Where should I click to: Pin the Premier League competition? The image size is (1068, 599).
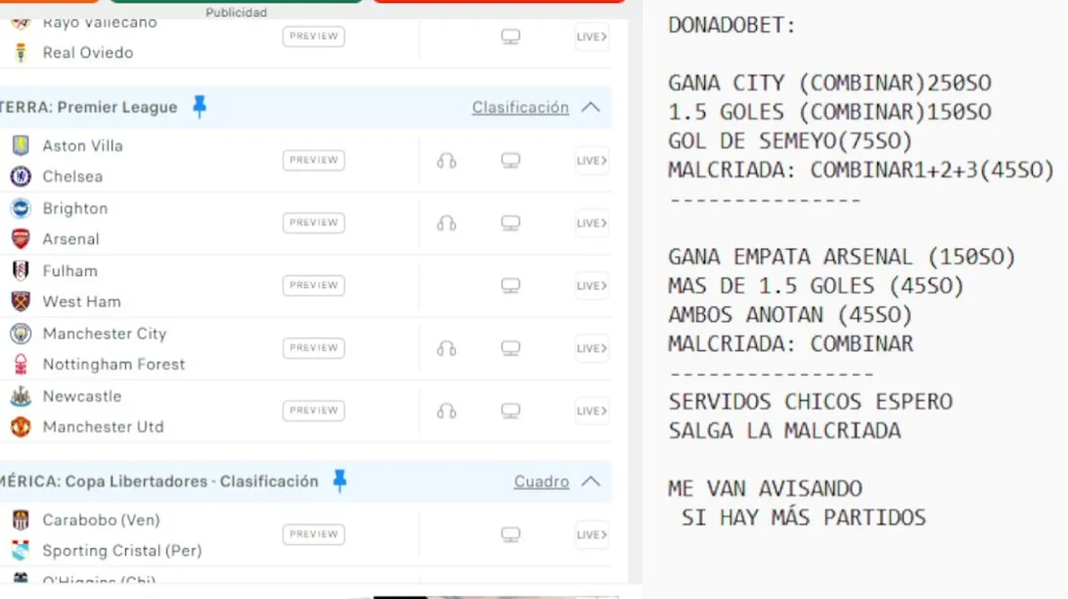point(200,106)
